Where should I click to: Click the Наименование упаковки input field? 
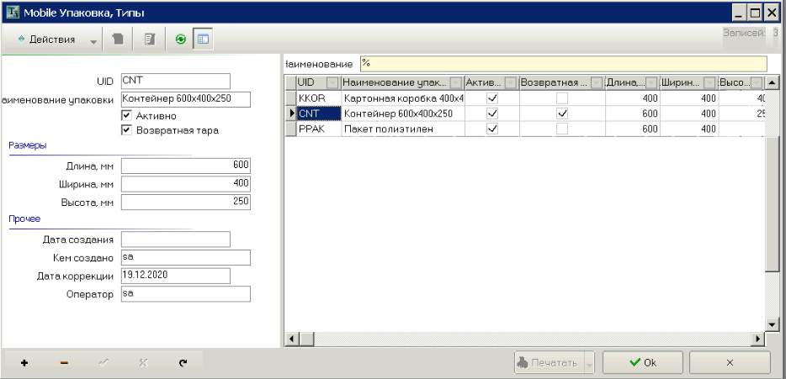[x=185, y=99]
